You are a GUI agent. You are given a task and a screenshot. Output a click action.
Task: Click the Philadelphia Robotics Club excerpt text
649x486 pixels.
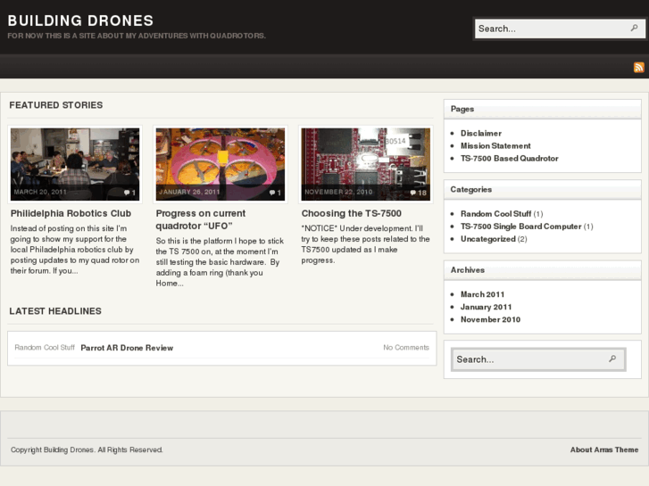(75, 250)
